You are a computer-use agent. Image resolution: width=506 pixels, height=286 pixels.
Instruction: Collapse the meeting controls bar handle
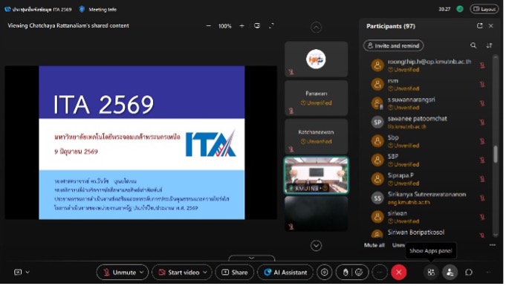click(252, 259)
